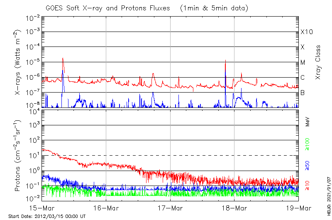Screen dimensions: 332x220
Task: Click the 17-Mar x-axis date label
Action: [x=170, y=207]
